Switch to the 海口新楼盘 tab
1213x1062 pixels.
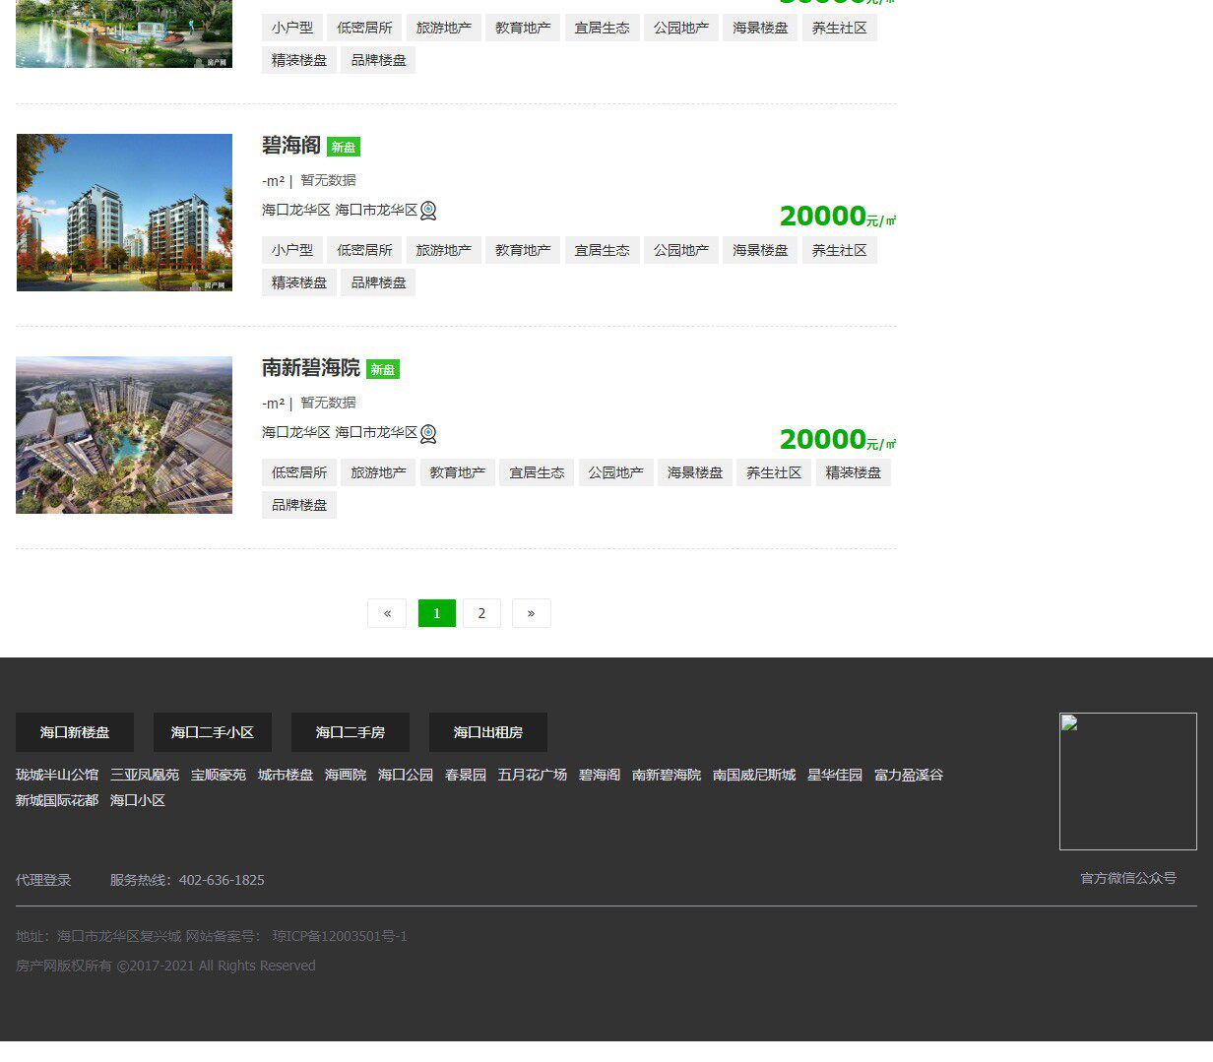click(74, 731)
